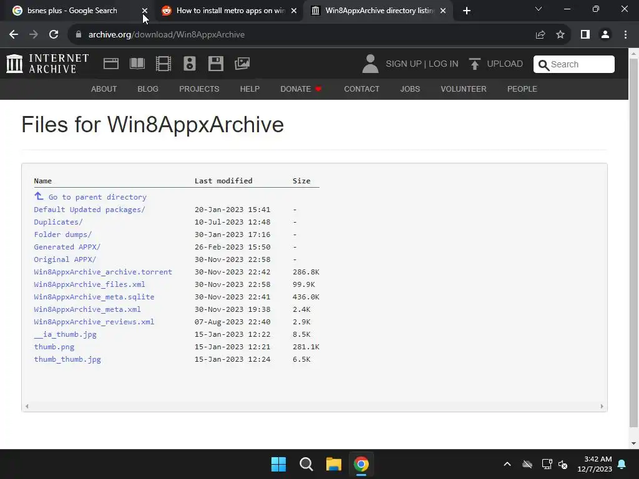Open the Chrome profile icon
The height and width of the screenshot is (479, 639).
click(x=605, y=35)
